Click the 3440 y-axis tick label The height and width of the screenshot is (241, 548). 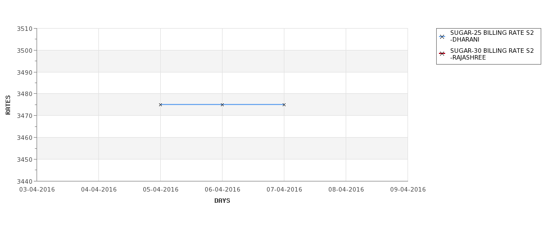[x=25, y=181]
